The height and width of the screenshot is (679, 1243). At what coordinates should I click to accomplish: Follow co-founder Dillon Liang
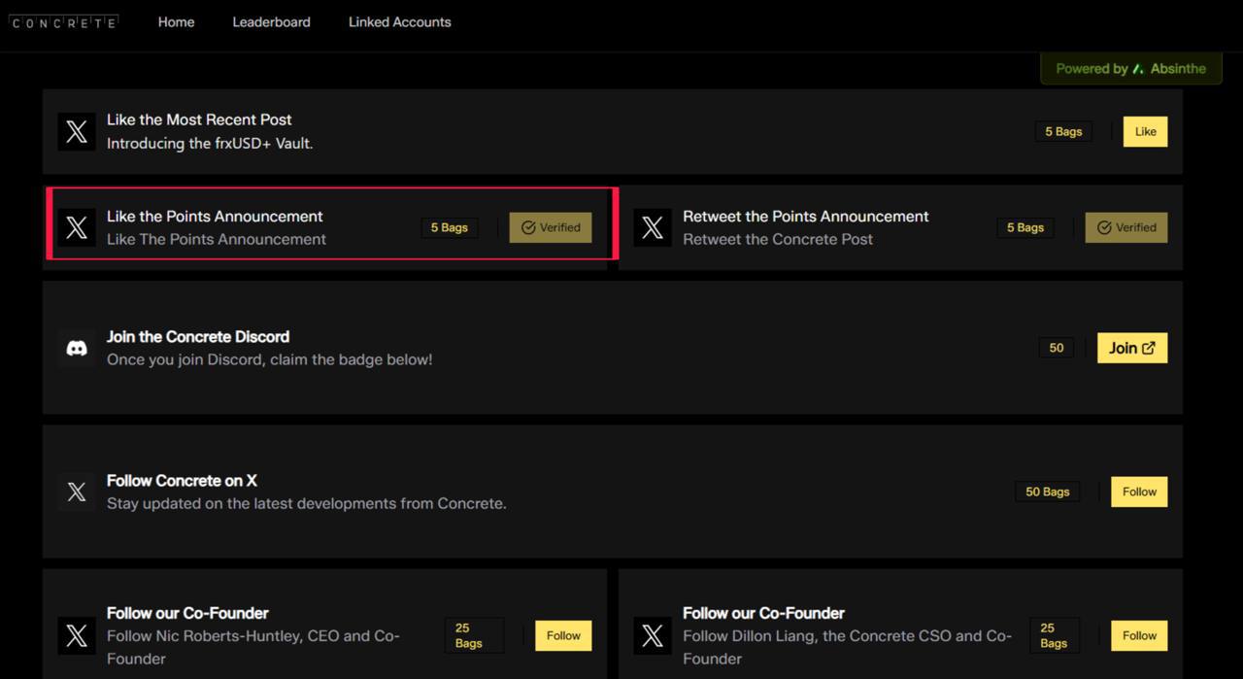point(1139,635)
